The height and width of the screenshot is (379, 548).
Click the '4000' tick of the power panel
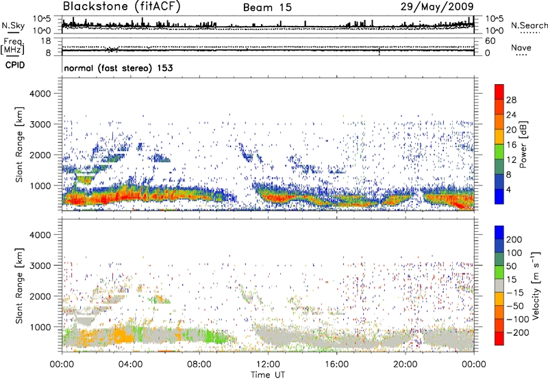[40, 94]
